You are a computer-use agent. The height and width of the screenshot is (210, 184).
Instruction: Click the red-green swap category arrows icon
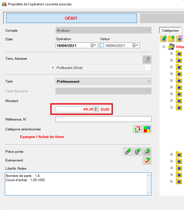(x=137, y=129)
